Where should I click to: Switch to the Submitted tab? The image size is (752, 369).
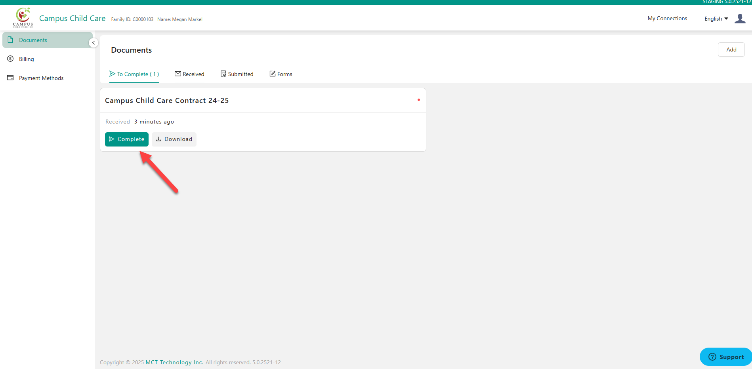[237, 74]
